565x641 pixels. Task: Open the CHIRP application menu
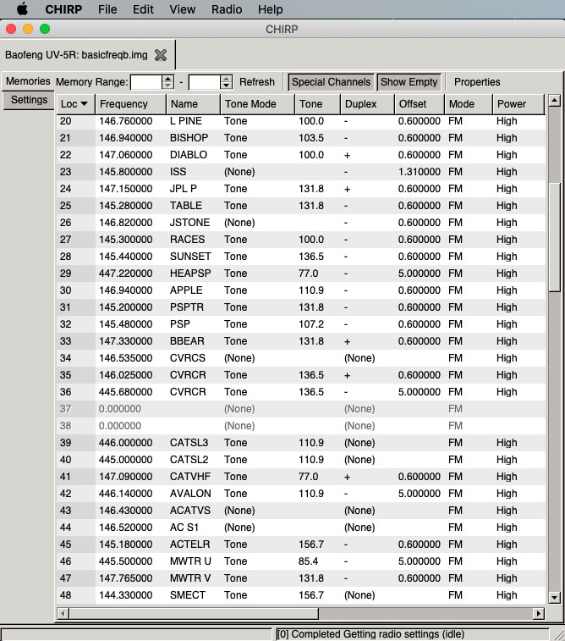[x=63, y=9]
